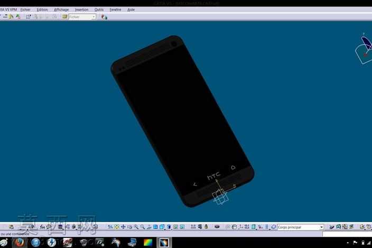Expand the Fichier dropdown in top toolbar
Viewport: 372px width, 248px height.
[94, 17]
